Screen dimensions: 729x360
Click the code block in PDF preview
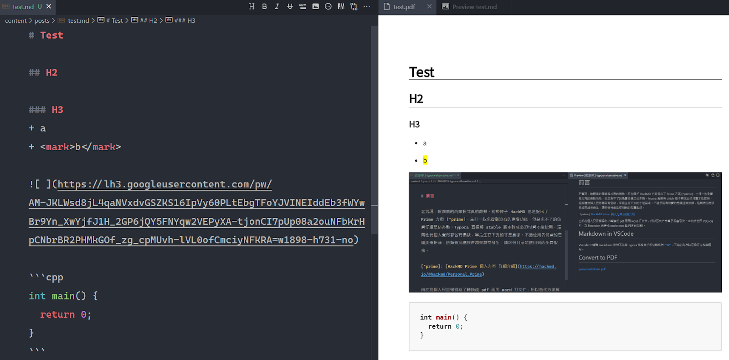coord(565,326)
